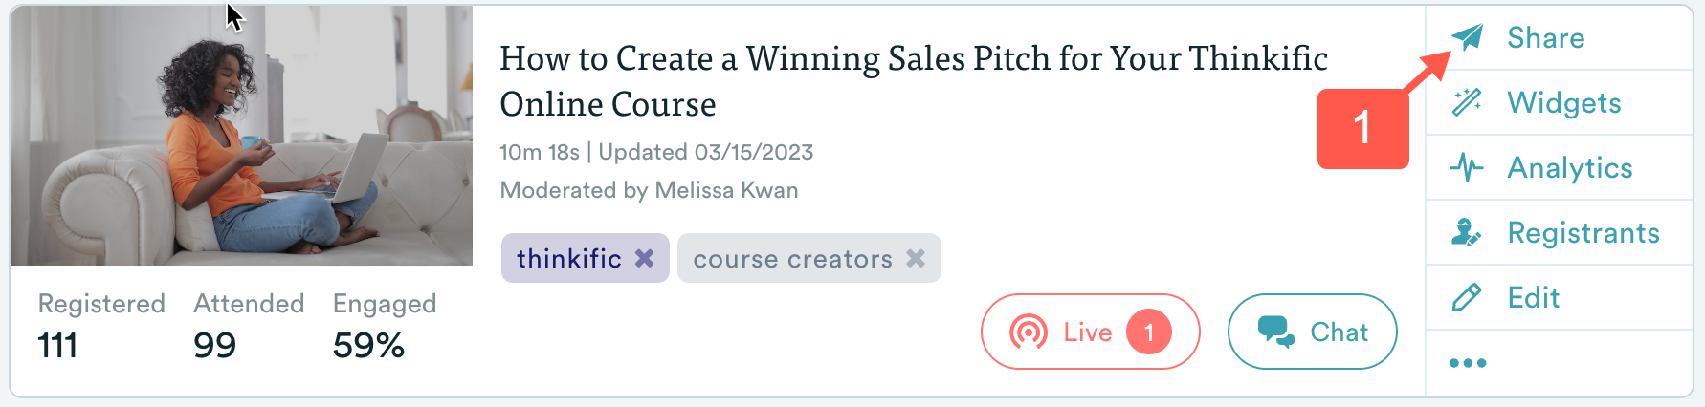Open the Registrants menu item
This screenshot has width=1705, height=407.
click(x=1583, y=233)
